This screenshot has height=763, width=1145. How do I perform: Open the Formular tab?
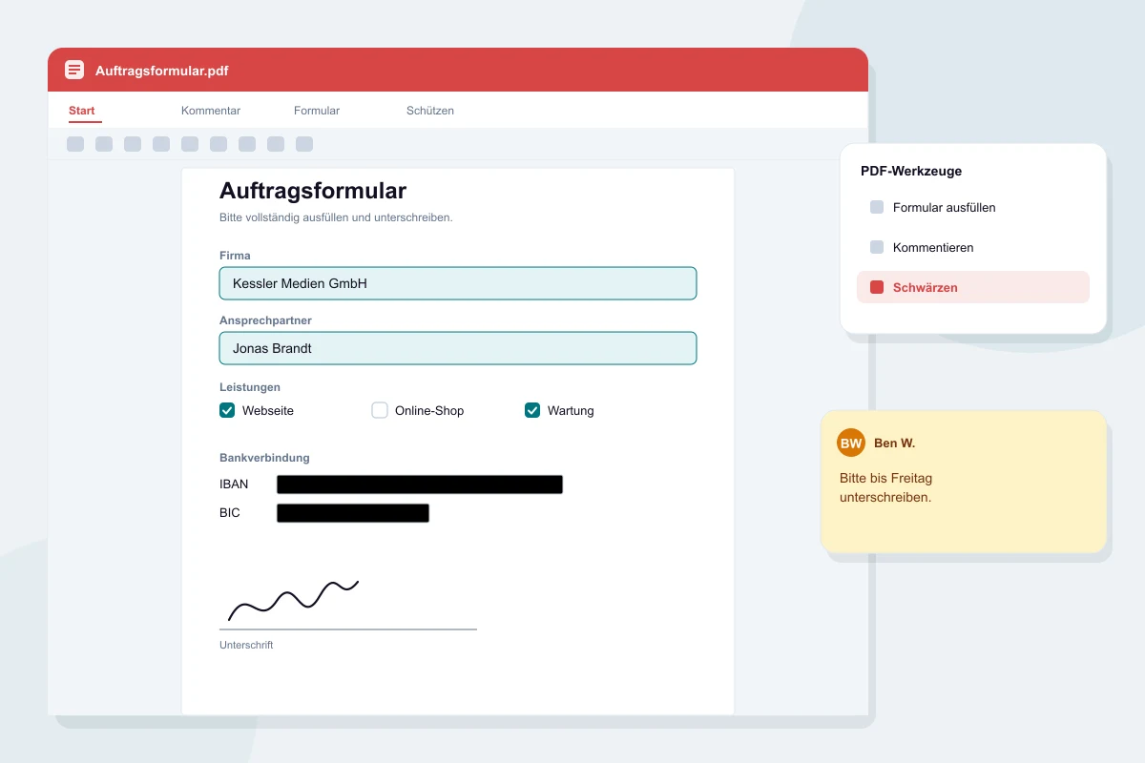pos(317,111)
